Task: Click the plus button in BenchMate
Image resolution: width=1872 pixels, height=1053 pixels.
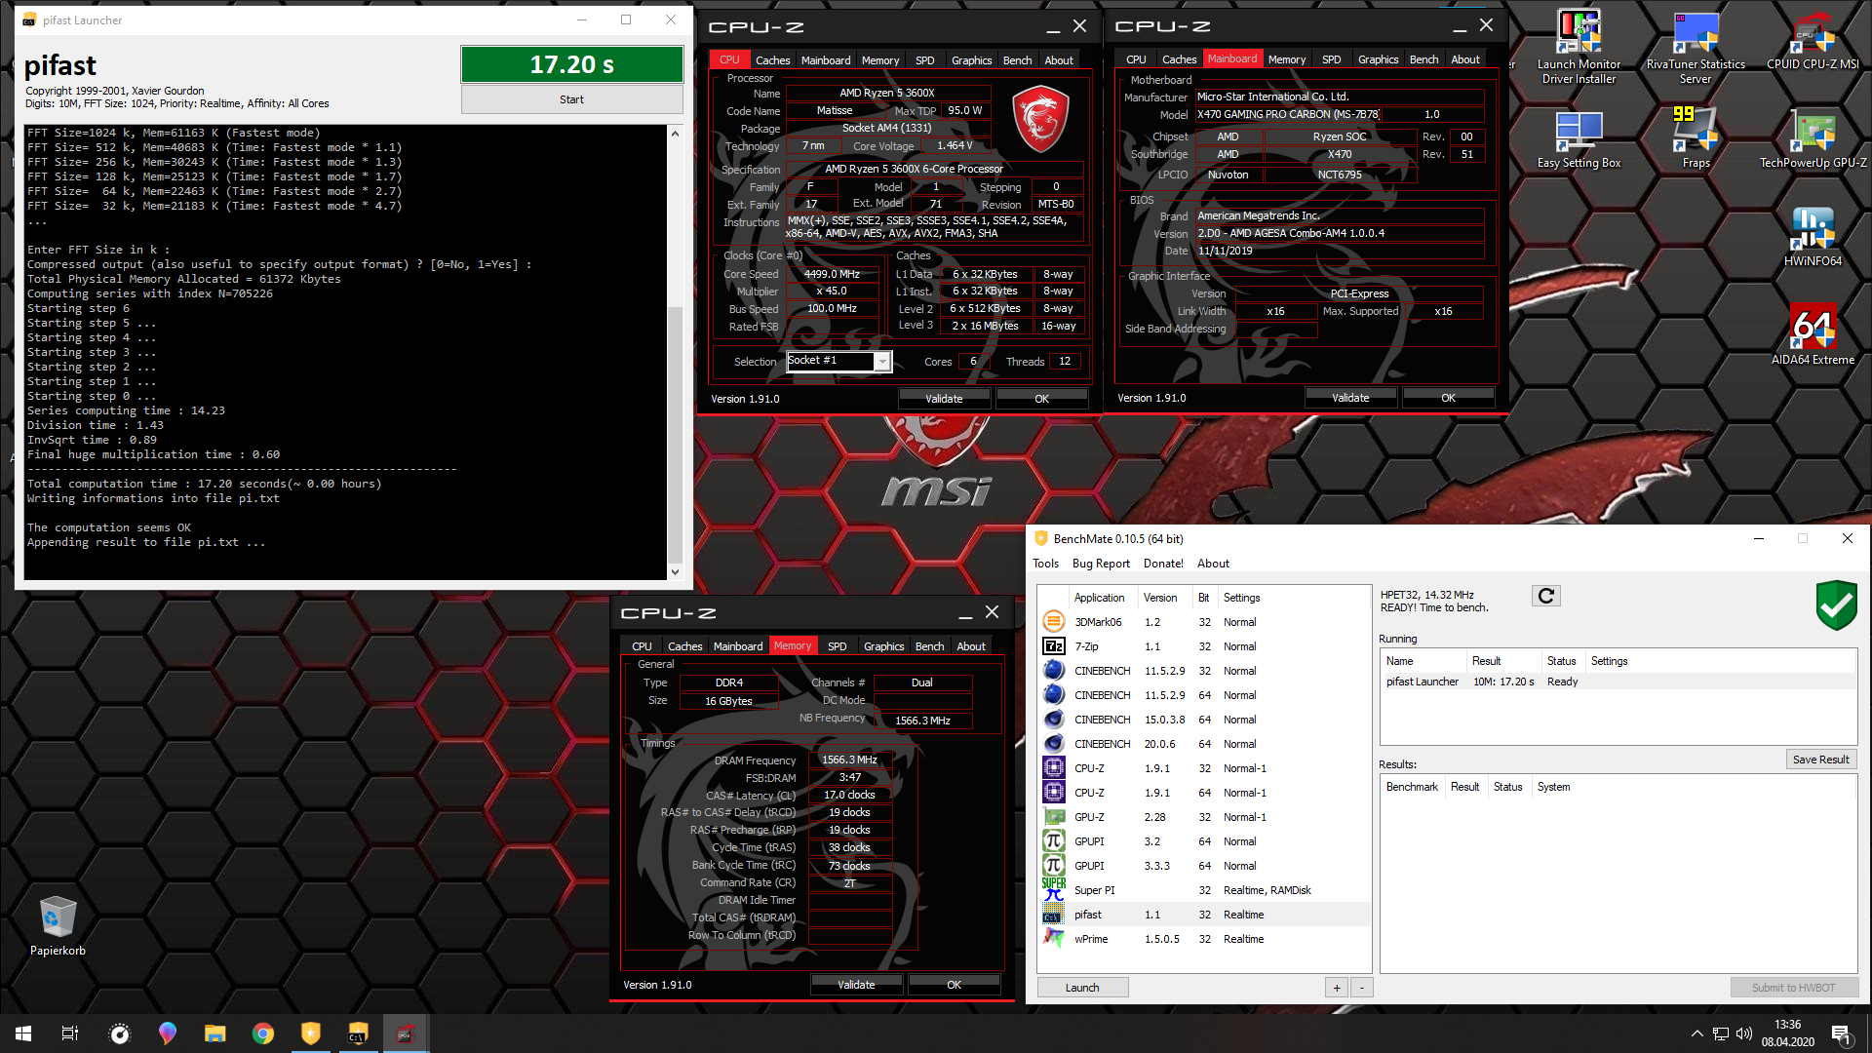Action: 1337,988
